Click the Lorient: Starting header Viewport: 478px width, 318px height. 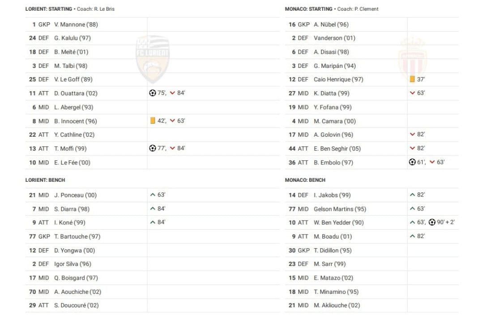(48, 9)
